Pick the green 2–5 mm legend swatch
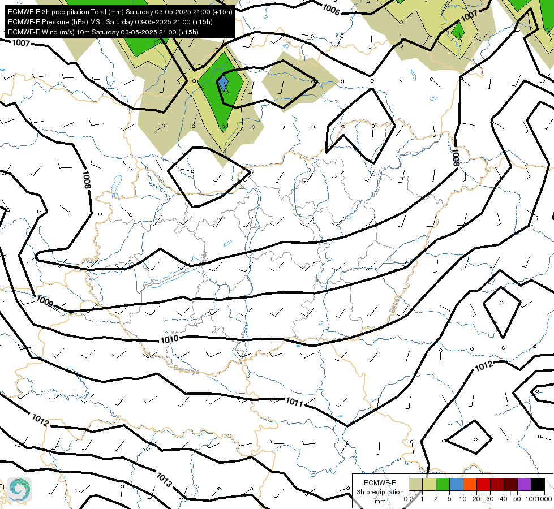554x509 pixels. (443, 484)
